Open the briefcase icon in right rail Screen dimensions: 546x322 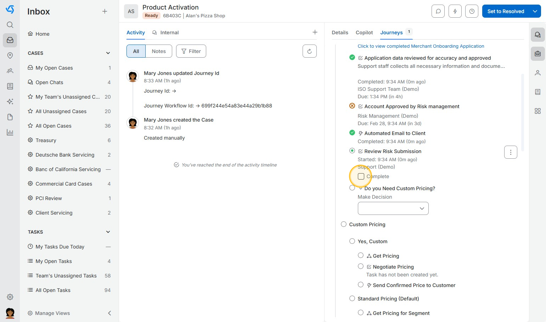(x=537, y=54)
